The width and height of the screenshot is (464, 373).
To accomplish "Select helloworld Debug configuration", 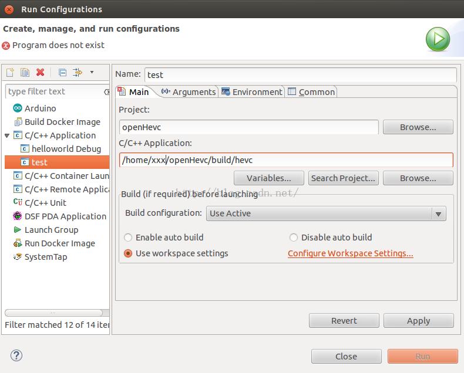I will click(66, 149).
